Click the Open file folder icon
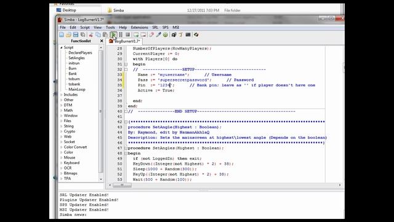The width and height of the screenshot is (394, 222). click(68, 35)
